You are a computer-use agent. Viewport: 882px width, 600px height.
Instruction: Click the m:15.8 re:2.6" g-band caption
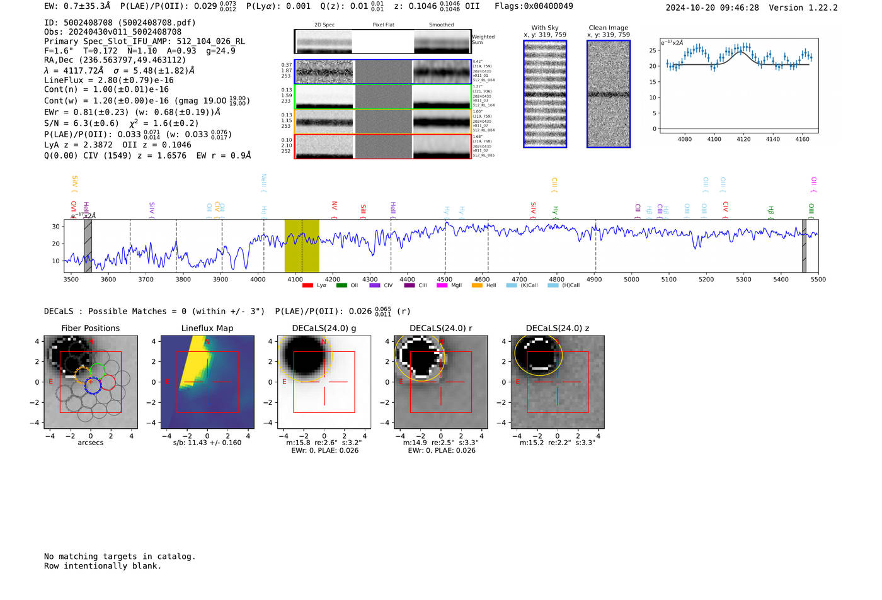pos(324,443)
